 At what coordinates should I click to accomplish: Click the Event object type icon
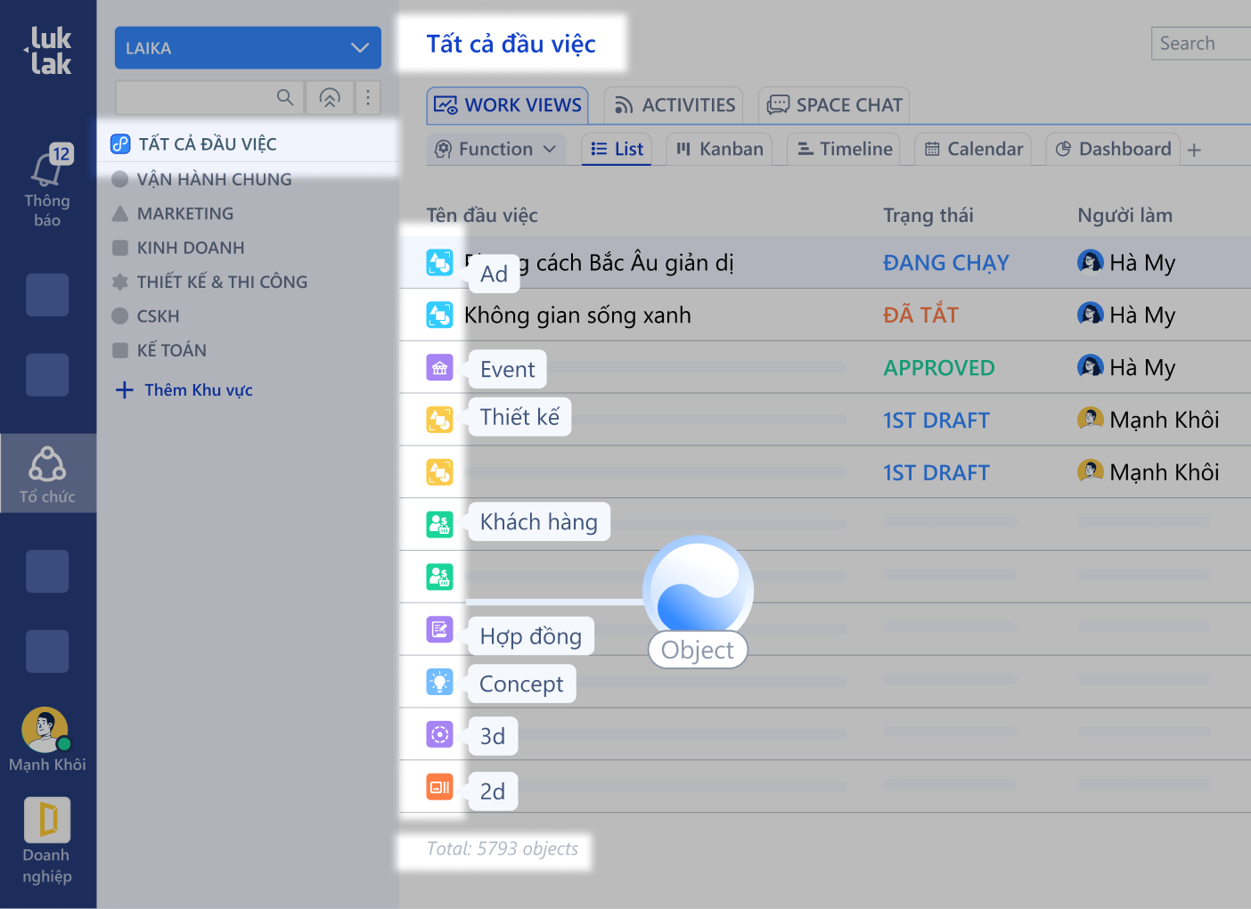click(x=439, y=367)
